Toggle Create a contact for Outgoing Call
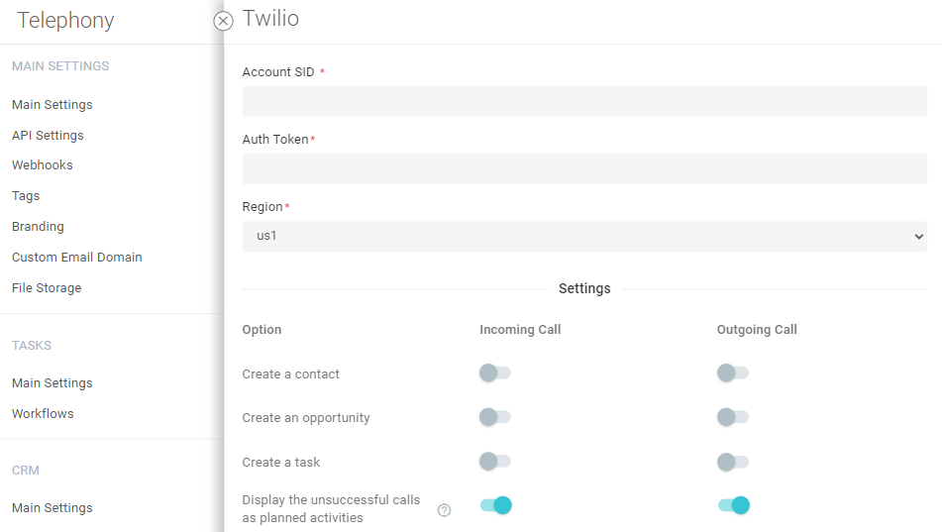The image size is (942, 532). coord(733,373)
